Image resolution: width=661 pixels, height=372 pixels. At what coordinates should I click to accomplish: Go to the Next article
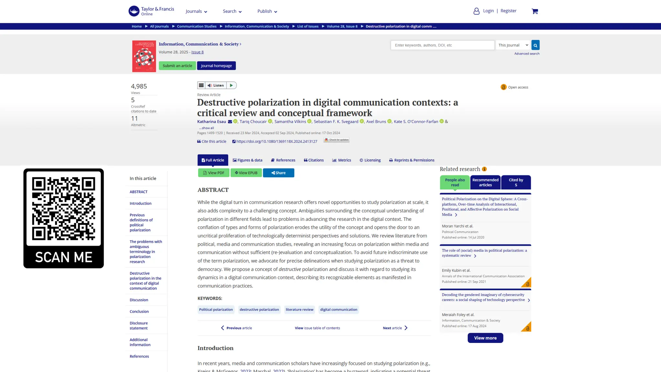point(395,328)
